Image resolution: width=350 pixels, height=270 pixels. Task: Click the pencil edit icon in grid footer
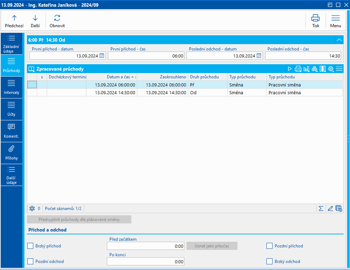coord(330,208)
